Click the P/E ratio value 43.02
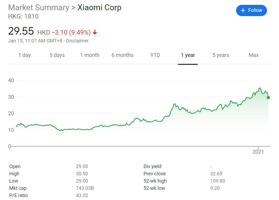Image resolution: width=279 pixels, height=200 pixels. (x=82, y=195)
